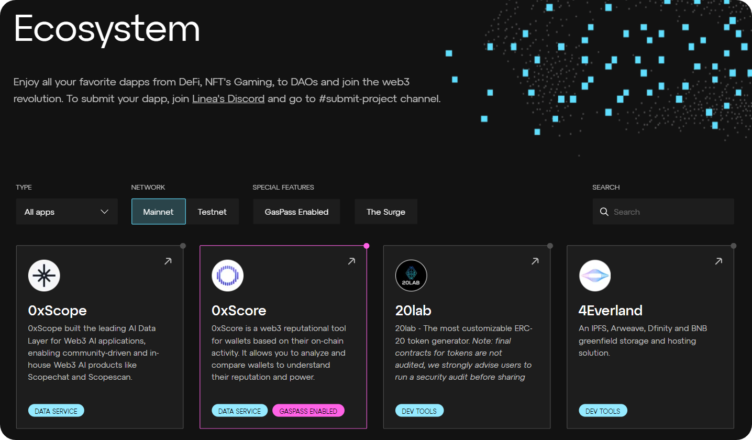Click the 20lab card title
The image size is (752, 440).
pos(413,311)
